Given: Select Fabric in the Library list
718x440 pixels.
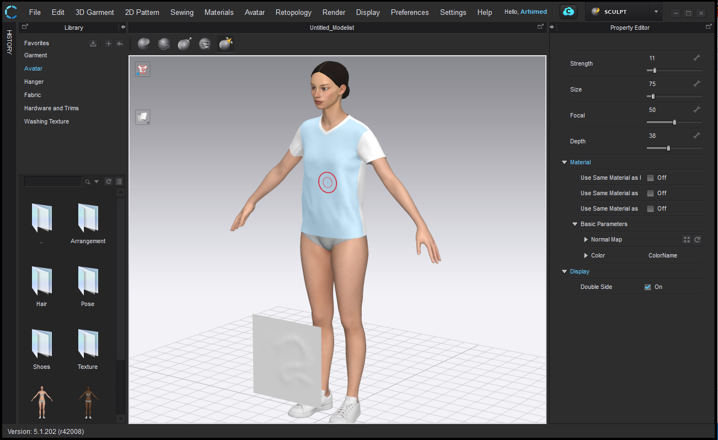Looking at the screenshot, I should (33, 95).
